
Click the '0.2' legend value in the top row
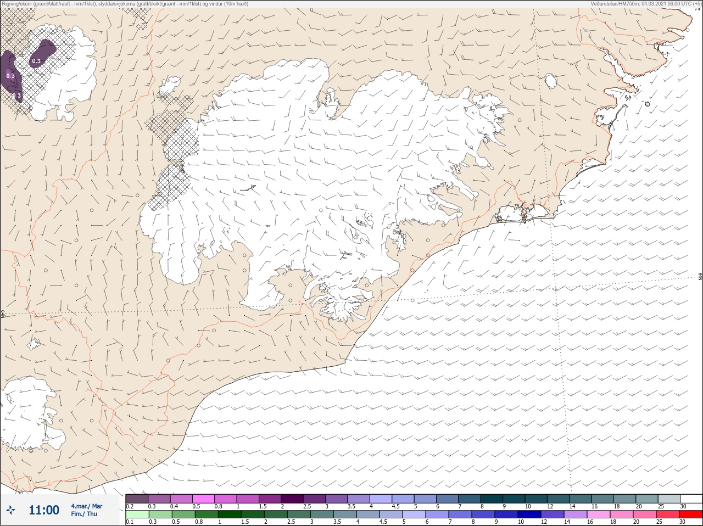pos(130,506)
